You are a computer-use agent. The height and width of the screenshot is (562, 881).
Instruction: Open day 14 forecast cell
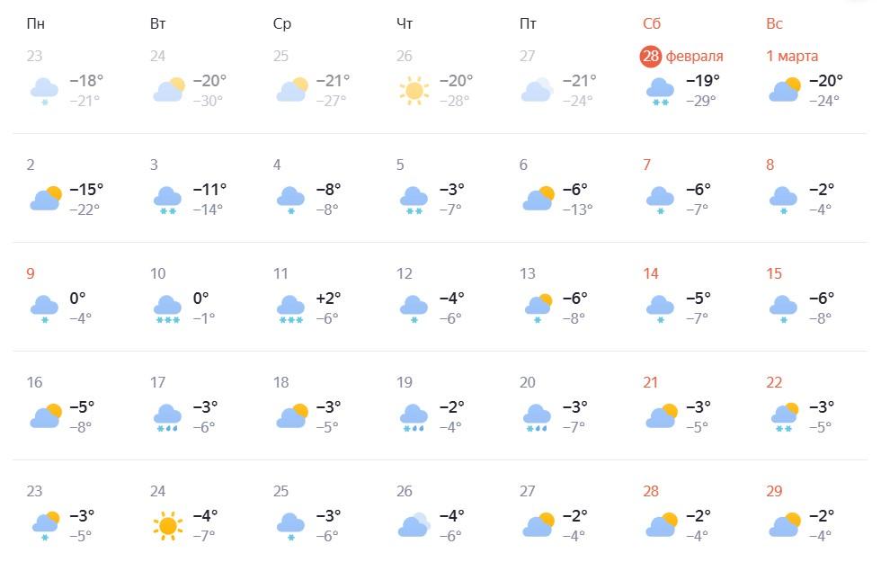650,273
